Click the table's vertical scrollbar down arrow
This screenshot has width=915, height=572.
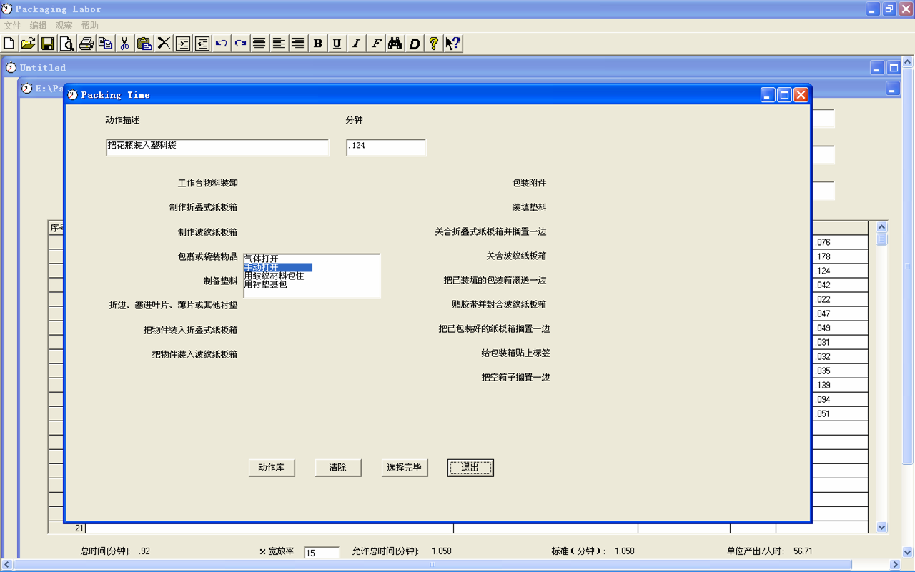pos(881,528)
